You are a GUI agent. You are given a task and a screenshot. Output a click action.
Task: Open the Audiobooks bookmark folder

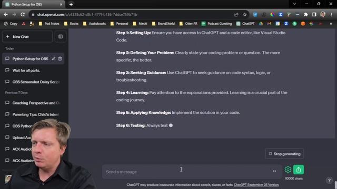(x=94, y=24)
